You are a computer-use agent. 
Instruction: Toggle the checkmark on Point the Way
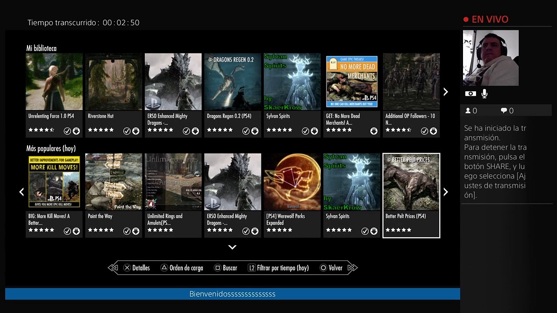pos(127,231)
